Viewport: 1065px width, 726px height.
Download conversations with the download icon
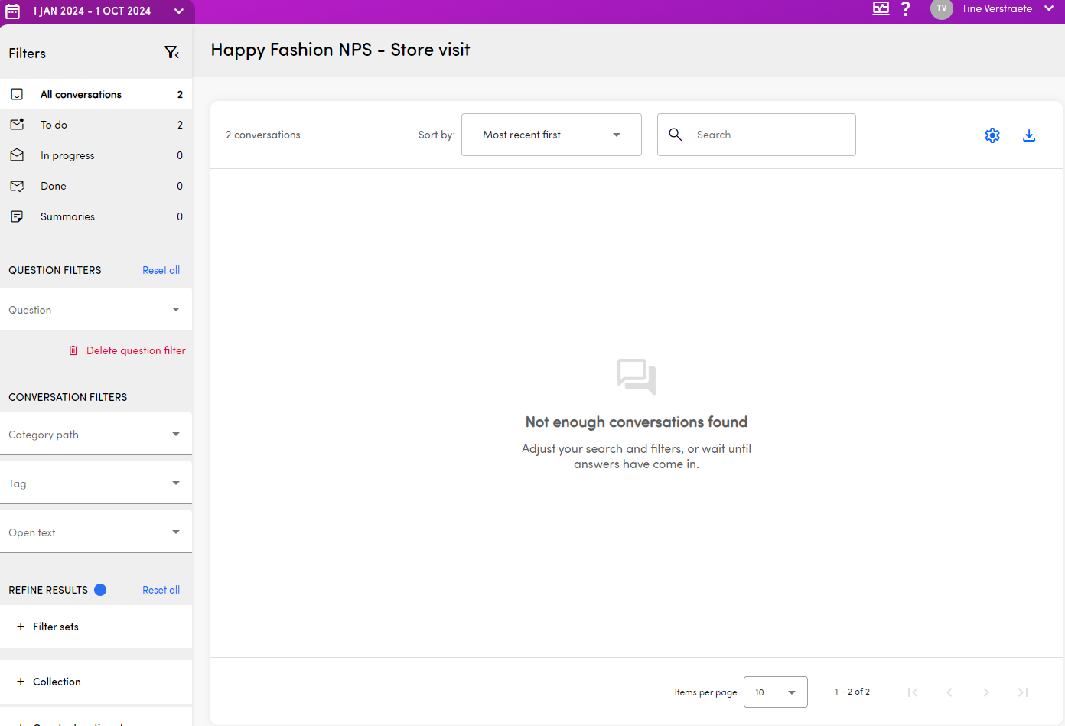coord(1029,135)
